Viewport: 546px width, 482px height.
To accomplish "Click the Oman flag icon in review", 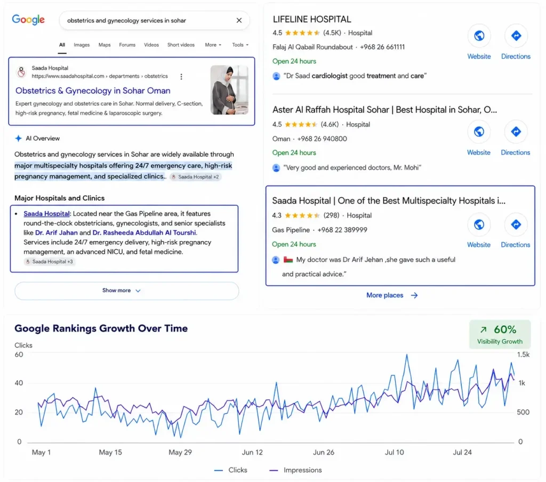I will pyautogui.click(x=288, y=260).
